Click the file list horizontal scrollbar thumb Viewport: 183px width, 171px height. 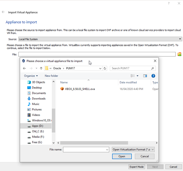tap(94, 143)
